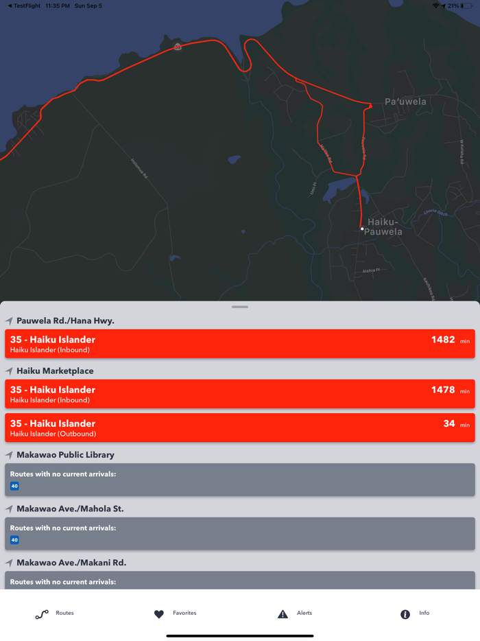The width and height of the screenshot is (480, 641).
Task: Open the Routes tab
Action: click(55, 613)
